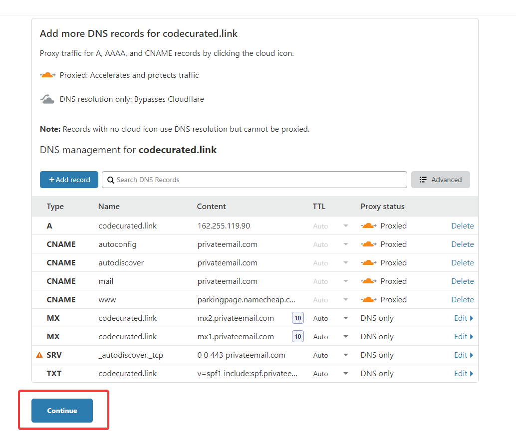
Task: Open TTL dropdown for www record
Action: tap(345, 299)
